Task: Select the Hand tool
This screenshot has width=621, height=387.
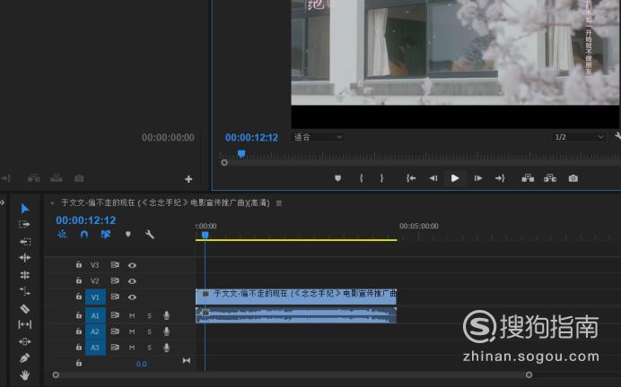Action: coord(24,374)
